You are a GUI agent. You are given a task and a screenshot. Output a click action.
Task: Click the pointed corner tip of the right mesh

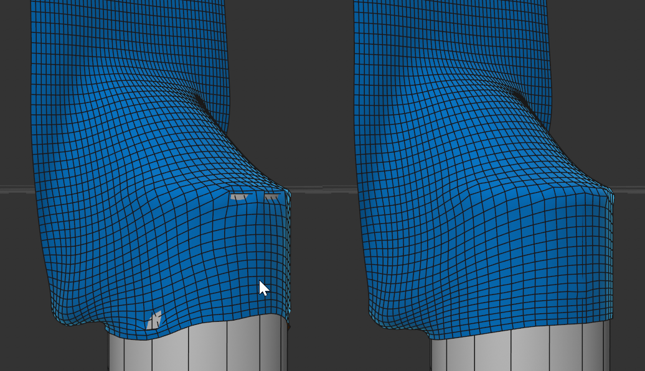point(609,191)
